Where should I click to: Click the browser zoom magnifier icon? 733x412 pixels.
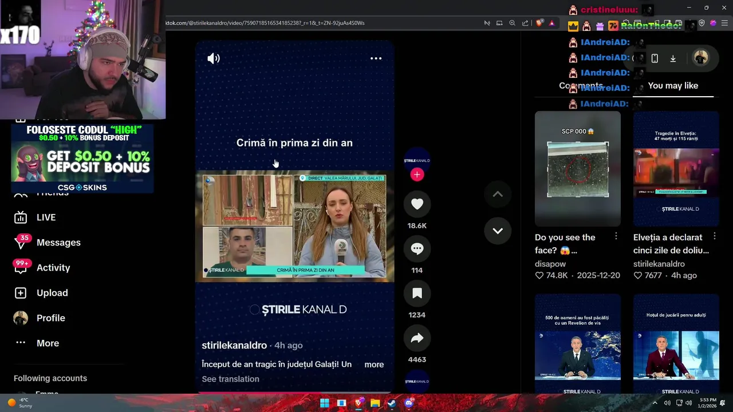pyautogui.click(x=512, y=23)
